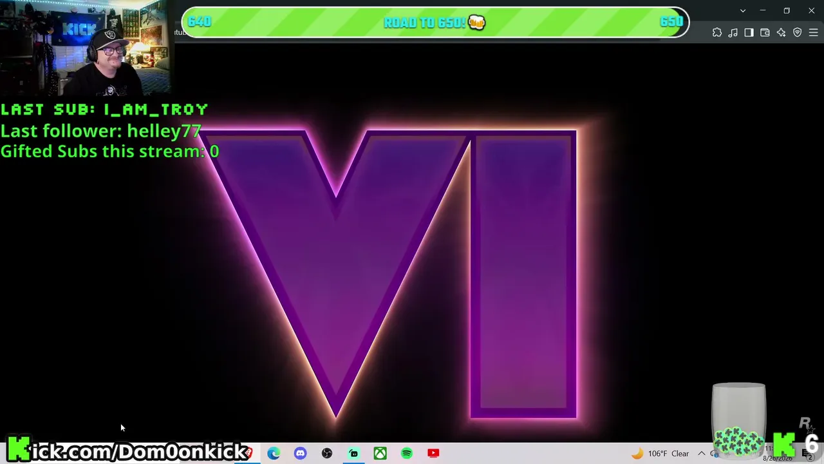Image resolution: width=824 pixels, height=464 pixels.
Task: Close the browser window
Action: [811, 10]
